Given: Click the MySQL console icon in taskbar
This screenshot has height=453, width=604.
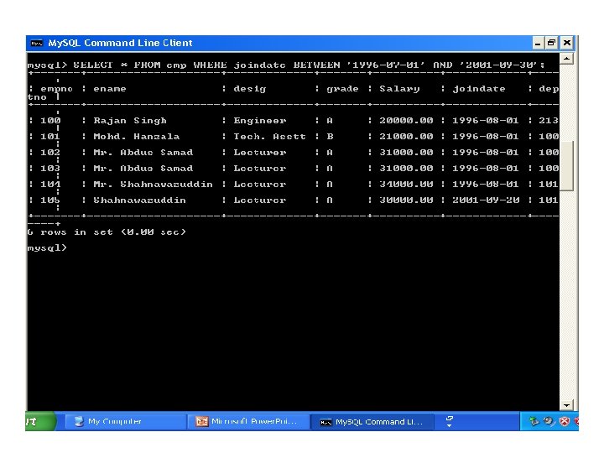Looking at the screenshot, I should coord(325,423).
